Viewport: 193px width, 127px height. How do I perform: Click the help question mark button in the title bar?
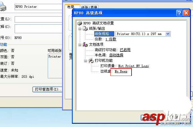click(179, 13)
